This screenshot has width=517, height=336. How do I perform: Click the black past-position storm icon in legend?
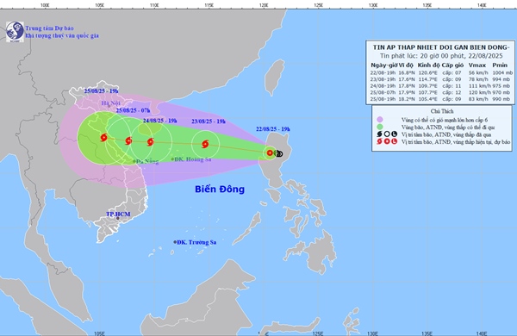tap(379, 134)
